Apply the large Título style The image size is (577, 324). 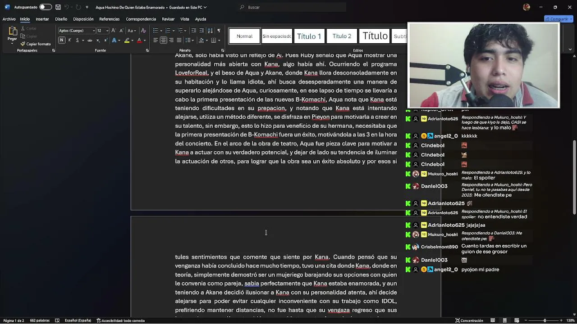(x=375, y=36)
